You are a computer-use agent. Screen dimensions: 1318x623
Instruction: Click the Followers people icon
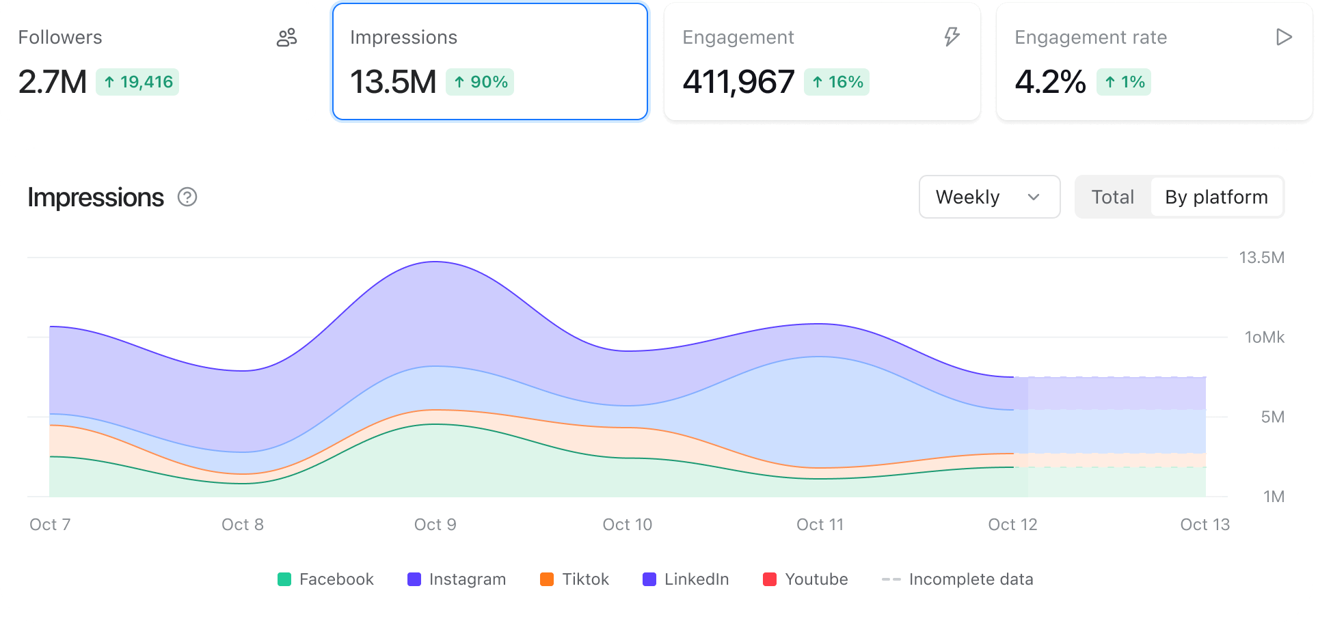point(286,38)
